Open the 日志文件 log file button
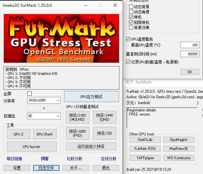Viewport: 203px width, 174px height. click(x=46, y=168)
